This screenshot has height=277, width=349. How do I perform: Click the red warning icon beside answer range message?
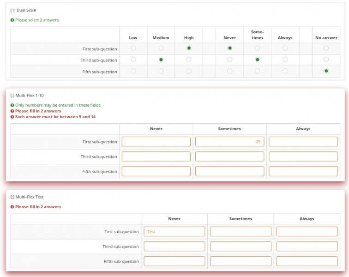coord(12,117)
